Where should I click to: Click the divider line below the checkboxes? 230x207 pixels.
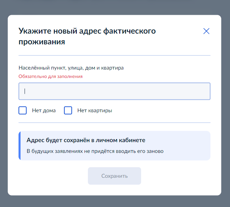pos(114,123)
